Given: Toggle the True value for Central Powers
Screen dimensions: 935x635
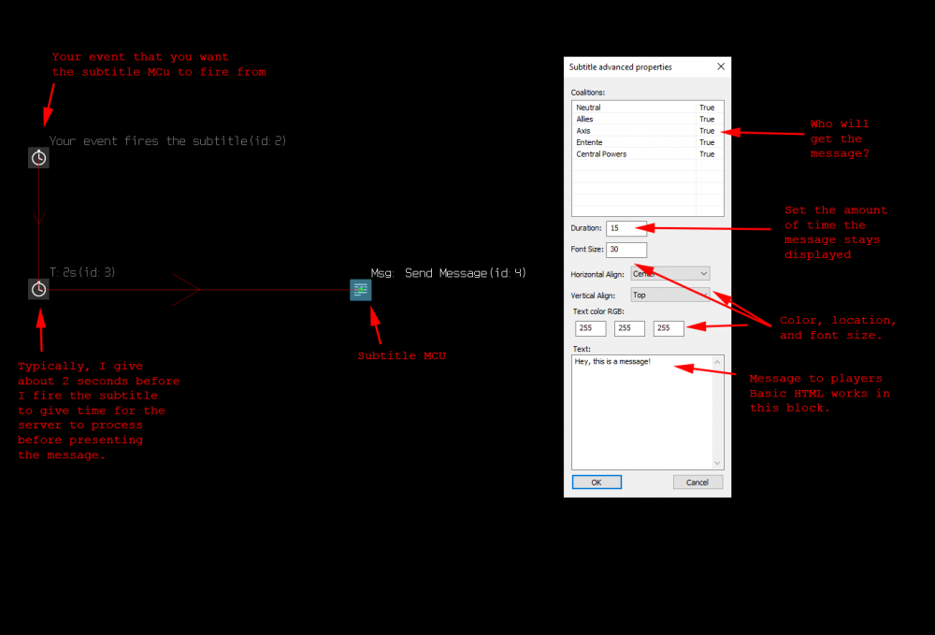Looking at the screenshot, I should click(707, 153).
